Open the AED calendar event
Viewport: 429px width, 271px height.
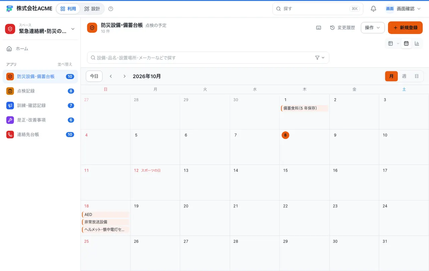(105, 215)
